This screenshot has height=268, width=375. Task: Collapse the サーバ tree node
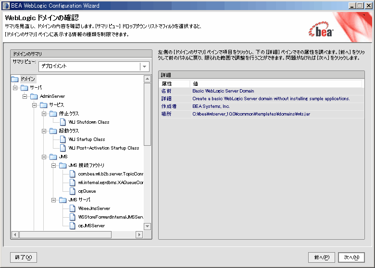click(x=15, y=88)
